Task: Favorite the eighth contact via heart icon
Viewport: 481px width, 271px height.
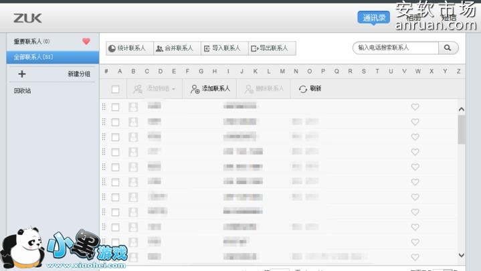Action: (415, 212)
